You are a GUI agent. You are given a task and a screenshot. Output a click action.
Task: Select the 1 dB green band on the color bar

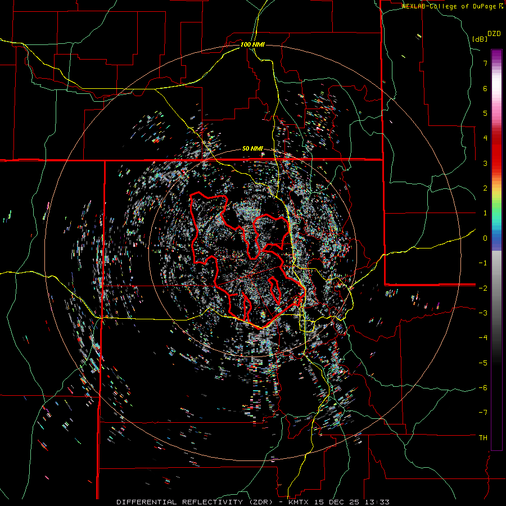coord(496,213)
